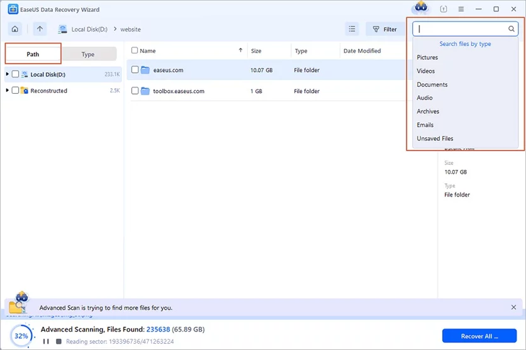Viewport: 526px width, 350px height.
Task: Check the toolbox.easeus.com folder checkbox
Action: [135, 91]
